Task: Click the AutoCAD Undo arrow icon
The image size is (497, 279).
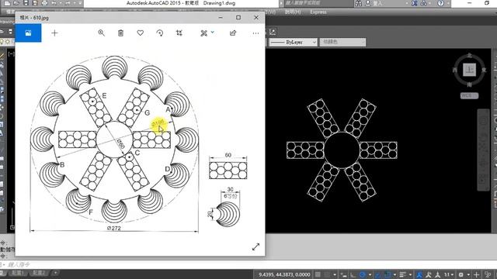Action: (54, 3)
